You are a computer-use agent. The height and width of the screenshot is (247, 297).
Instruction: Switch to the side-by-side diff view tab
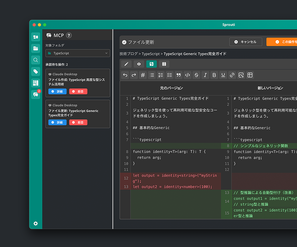[151, 64]
